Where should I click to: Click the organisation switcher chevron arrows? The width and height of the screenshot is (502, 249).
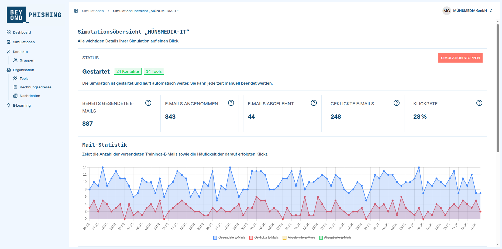click(491, 11)
